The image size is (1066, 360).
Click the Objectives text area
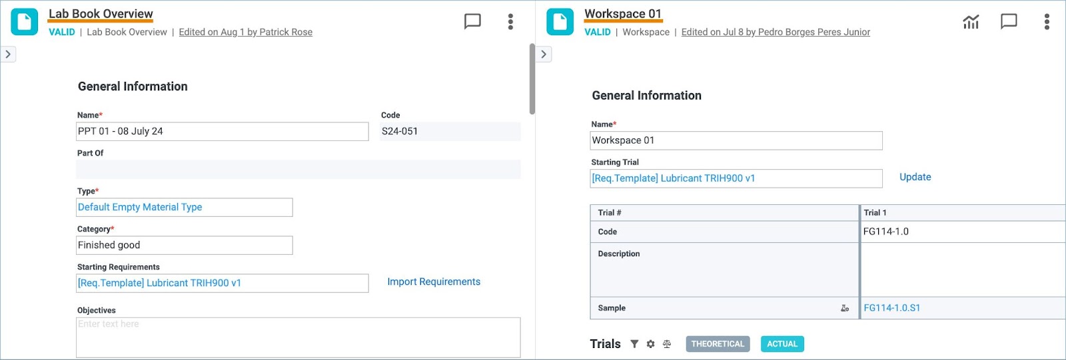point(298,337)
